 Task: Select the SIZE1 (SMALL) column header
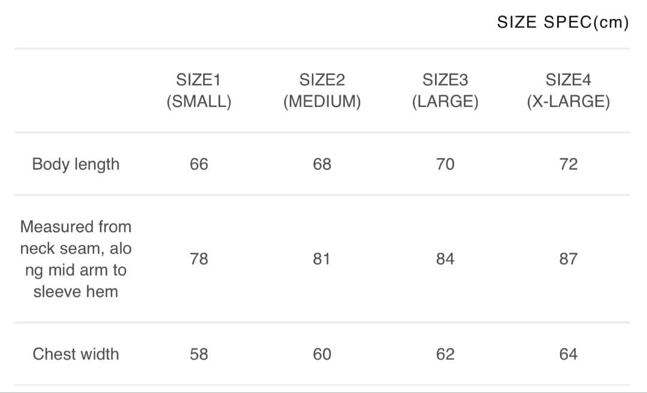click(199, 90)
